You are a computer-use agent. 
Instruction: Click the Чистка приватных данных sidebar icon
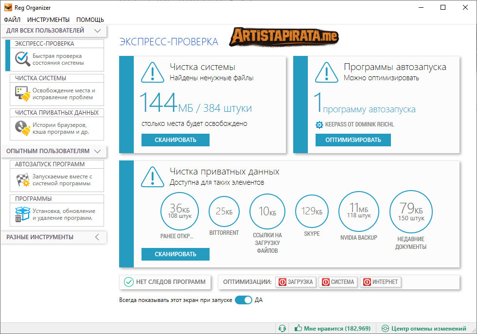point(22,128)
